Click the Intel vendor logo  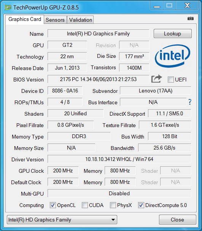point(172,56)
